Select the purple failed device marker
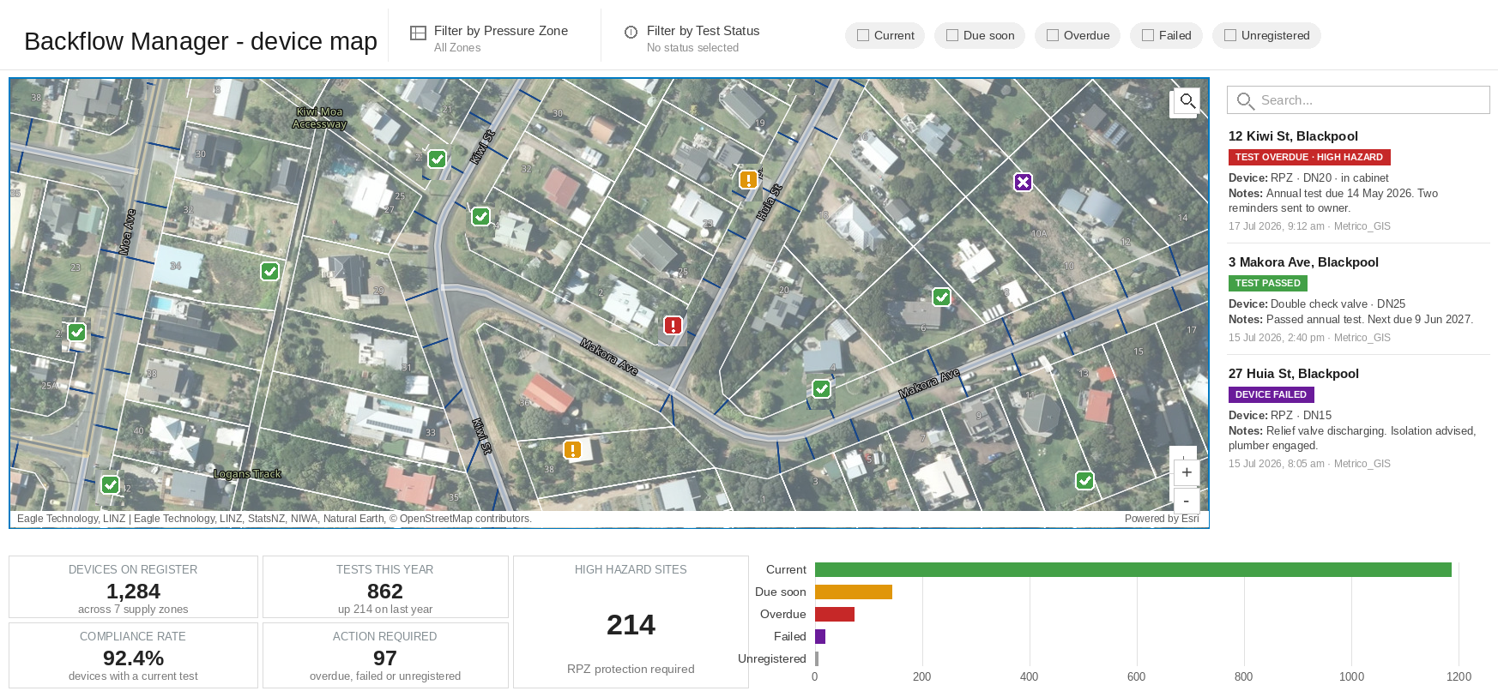Image resolution: width=1498 pixels, height=691 pixels. [x=1023, y=182]
